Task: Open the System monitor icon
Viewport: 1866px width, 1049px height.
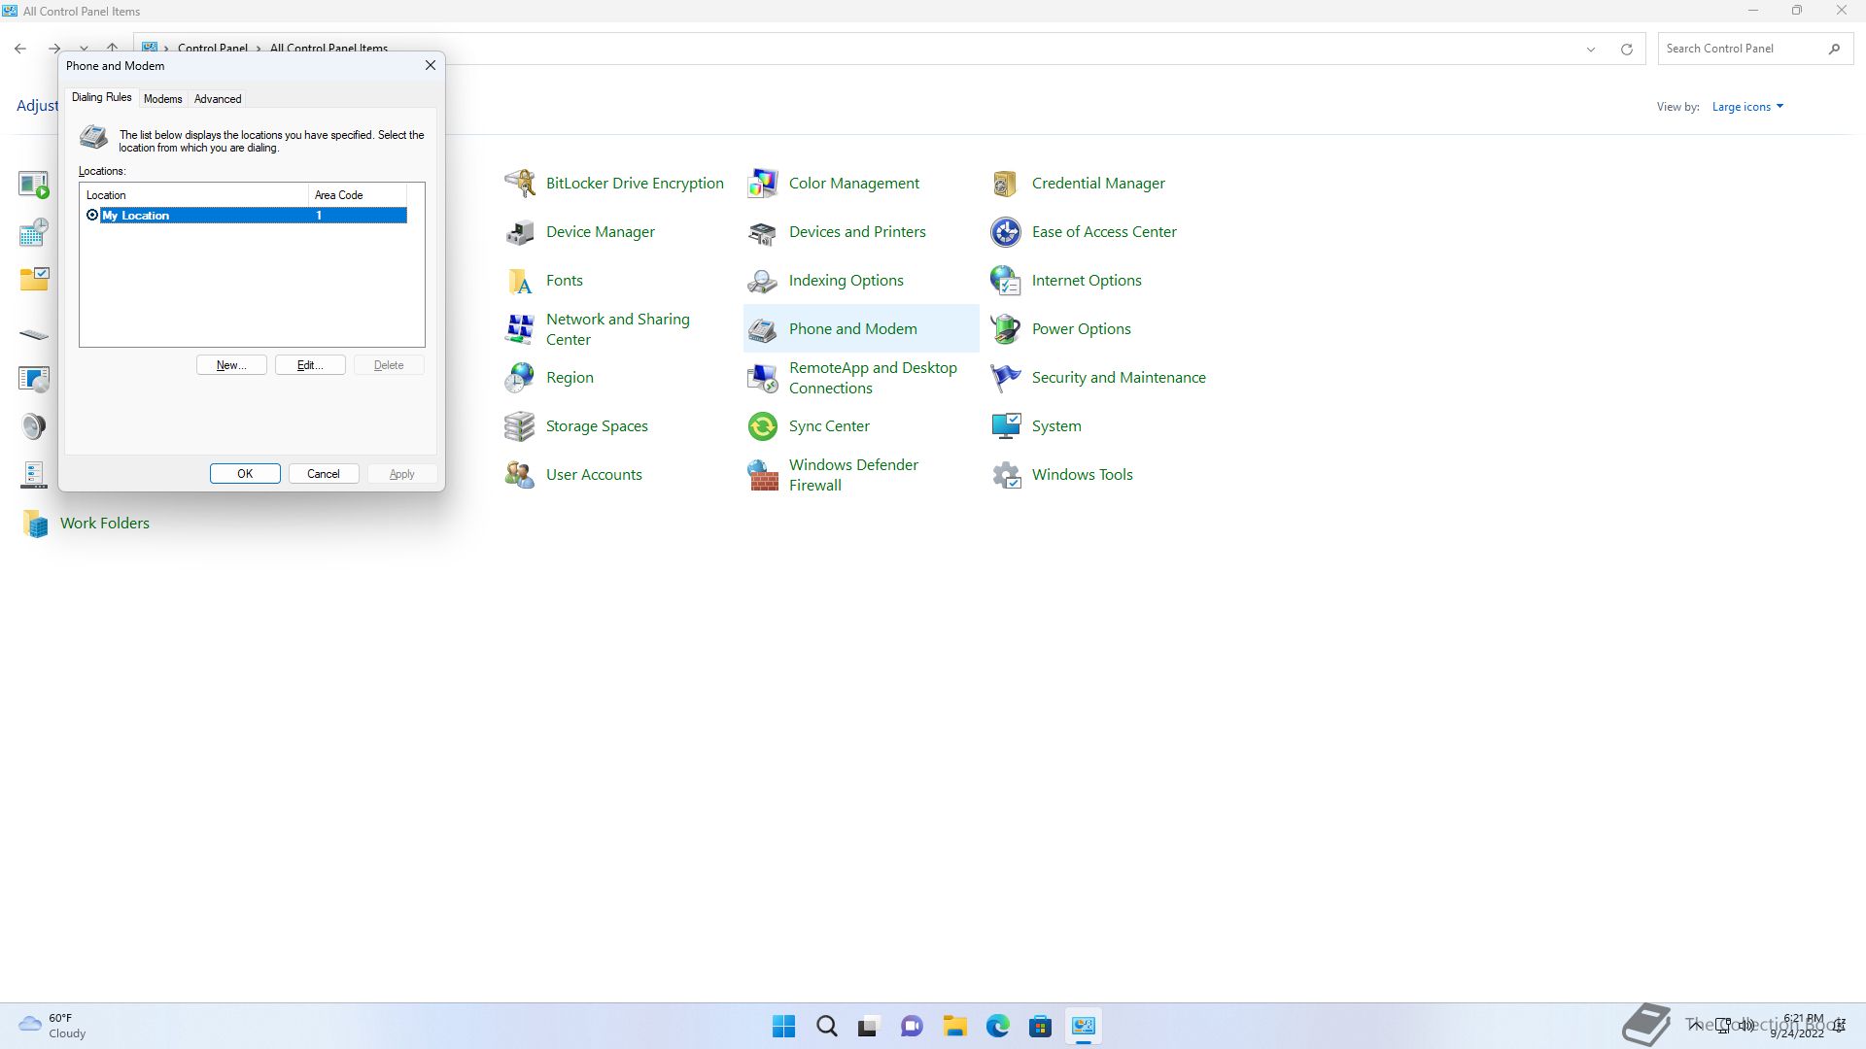Action: (1006, 425)
